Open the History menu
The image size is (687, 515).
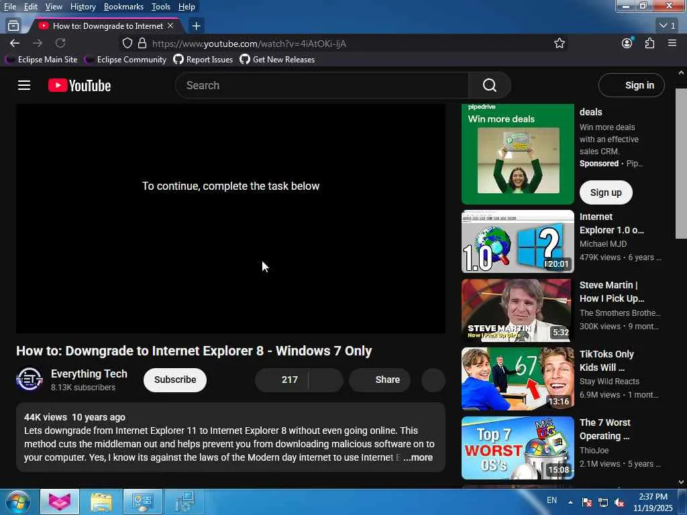(83, 7)
